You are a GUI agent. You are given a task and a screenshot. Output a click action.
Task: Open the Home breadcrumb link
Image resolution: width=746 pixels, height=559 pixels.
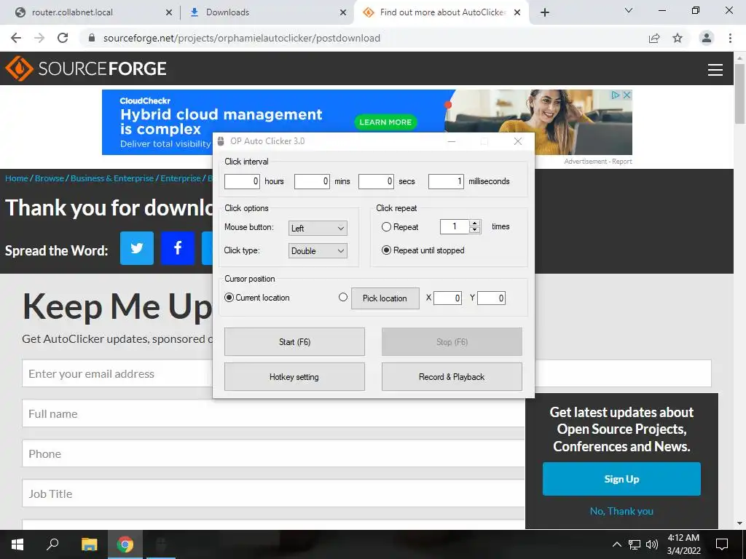(x=17, y=178)
